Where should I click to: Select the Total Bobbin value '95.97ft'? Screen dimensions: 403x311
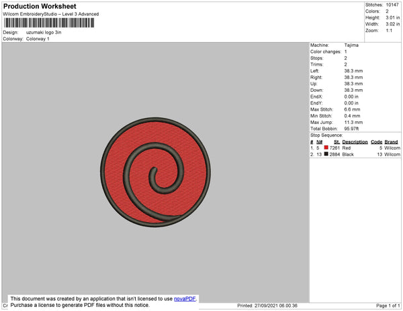coord(351,129)
